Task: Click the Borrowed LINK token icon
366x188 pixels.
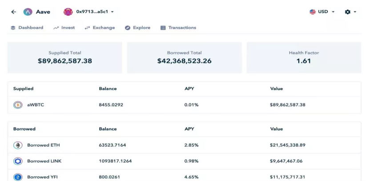Action: (x=18, y=161)
